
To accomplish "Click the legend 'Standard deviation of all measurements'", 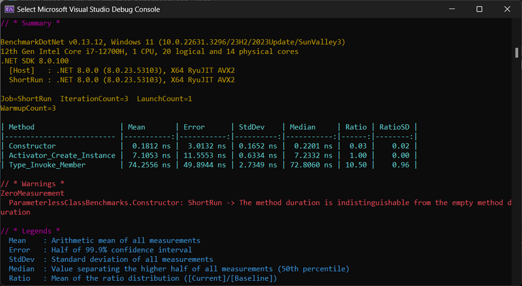I will pyautogui.click(x=132, y=259).
